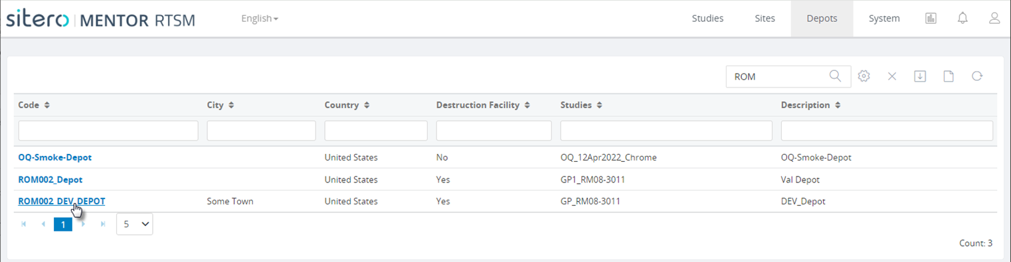Go to previous page arrow
Screen dimensions: 1011x262
tap(44, 224)
